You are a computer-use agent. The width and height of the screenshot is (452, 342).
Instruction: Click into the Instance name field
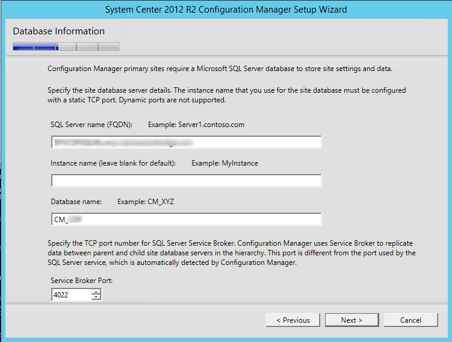186,181
